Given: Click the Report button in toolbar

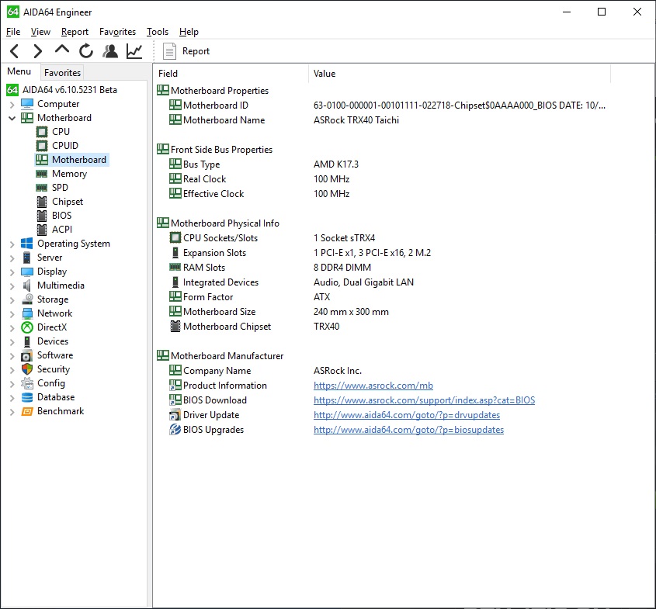Looking at the screenshot, I should (186, 51).
